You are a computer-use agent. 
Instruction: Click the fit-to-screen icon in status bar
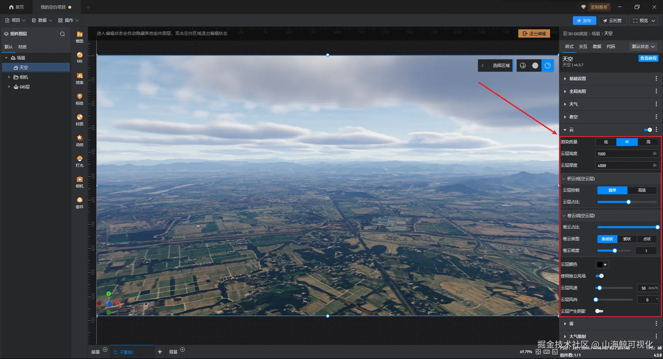pos(538,352)
